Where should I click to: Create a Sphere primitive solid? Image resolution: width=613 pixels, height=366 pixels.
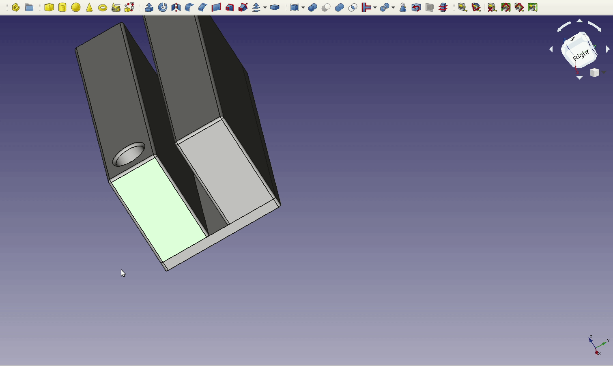tap(76, 7)
